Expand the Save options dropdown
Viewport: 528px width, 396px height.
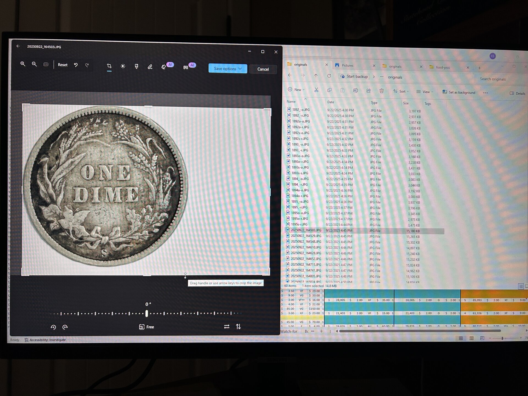point(228,68)
